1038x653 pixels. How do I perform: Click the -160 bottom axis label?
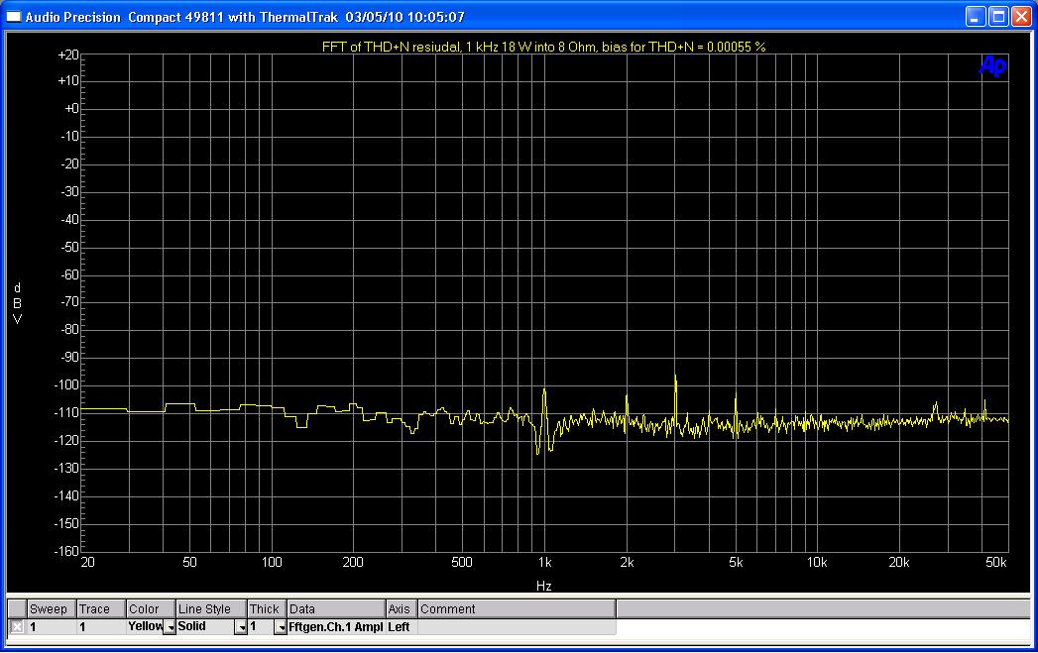(66, 551)
